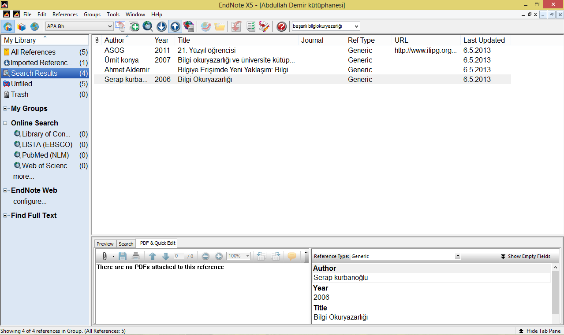Screen dimensions: 564x335
Task: Click the PDF zoom out minus icon
Action: (x=205, y=256)
